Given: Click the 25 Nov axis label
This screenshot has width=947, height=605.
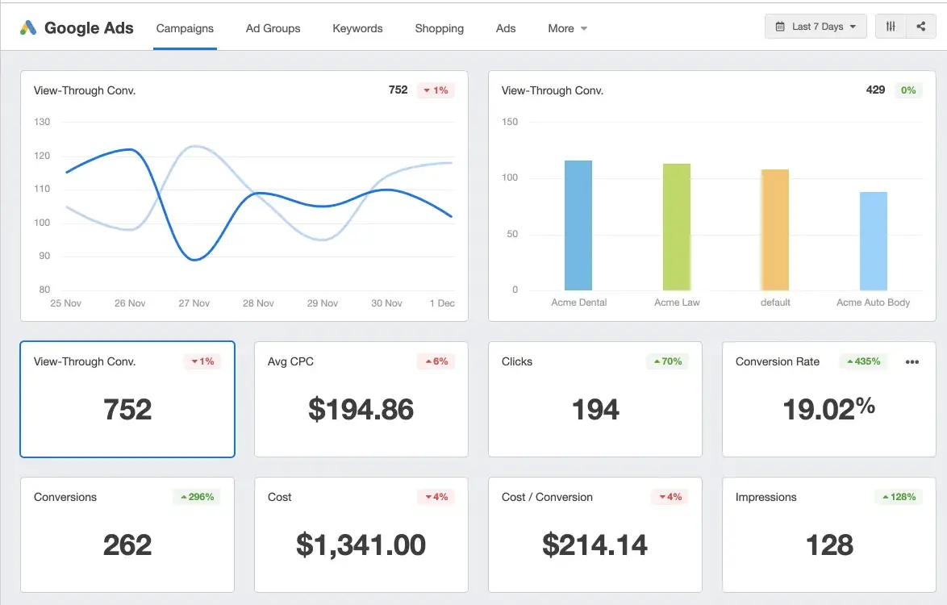Looking at the screenshot, I should 66,303.
